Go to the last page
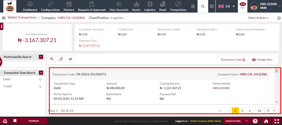 coord(259,111)
